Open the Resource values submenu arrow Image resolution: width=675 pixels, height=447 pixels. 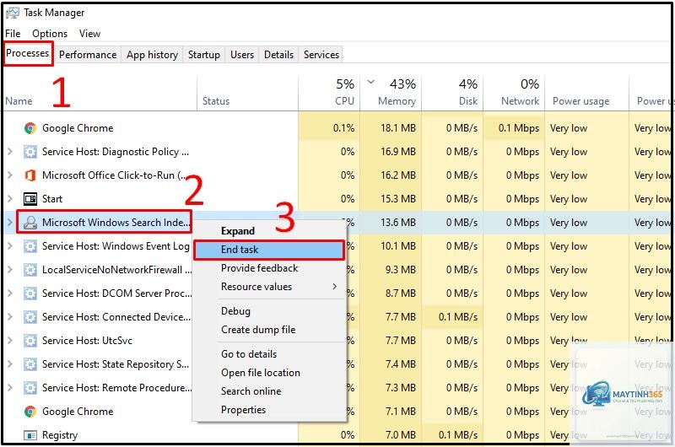tap(334, 287)
